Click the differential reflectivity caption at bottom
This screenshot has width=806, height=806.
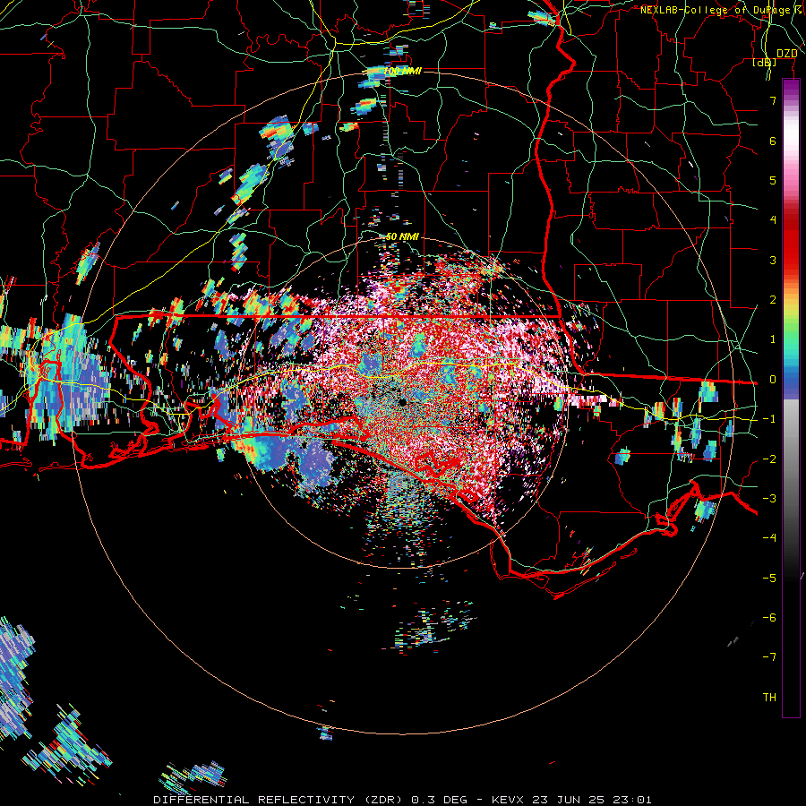[x=402, y=800]
